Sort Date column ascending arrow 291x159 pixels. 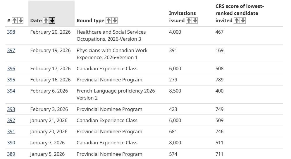click(x=46, y=20)
